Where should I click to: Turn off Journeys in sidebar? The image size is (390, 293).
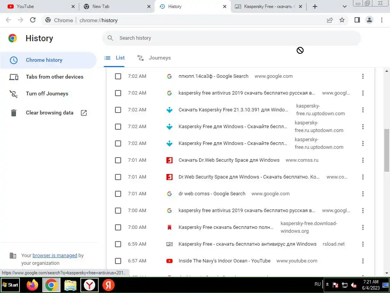coord(48,94)
